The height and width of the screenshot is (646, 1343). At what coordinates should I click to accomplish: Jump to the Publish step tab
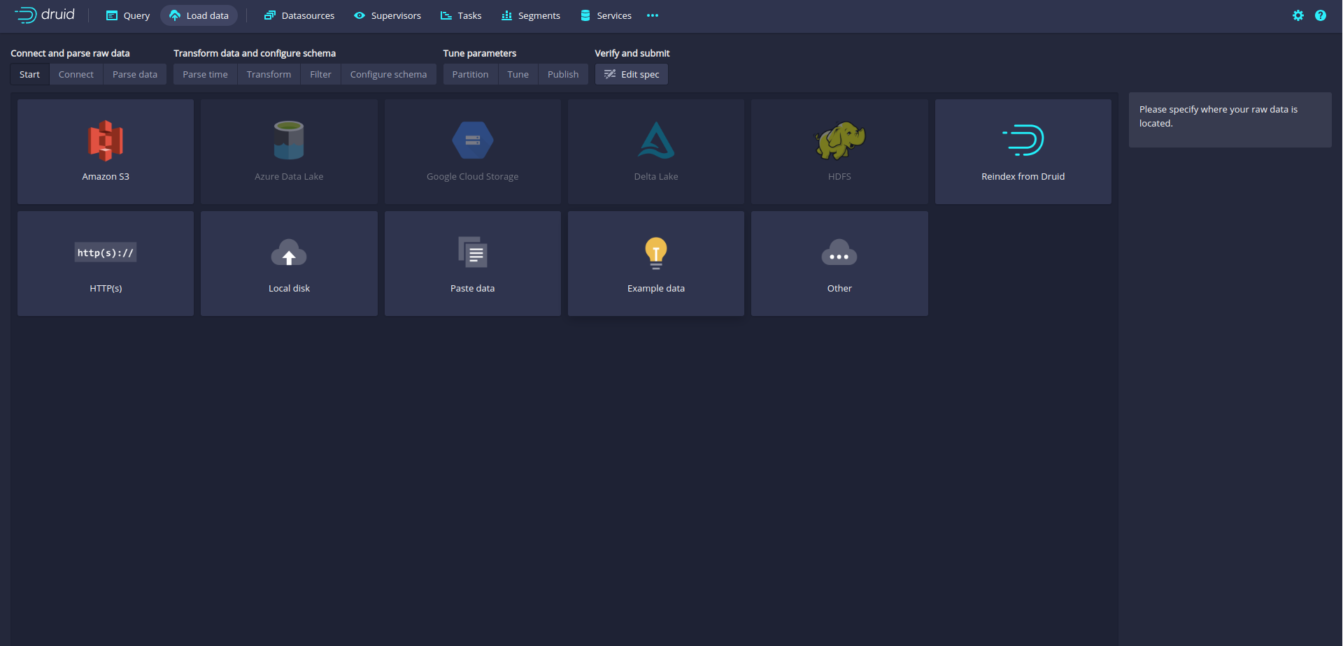(562, 74)
